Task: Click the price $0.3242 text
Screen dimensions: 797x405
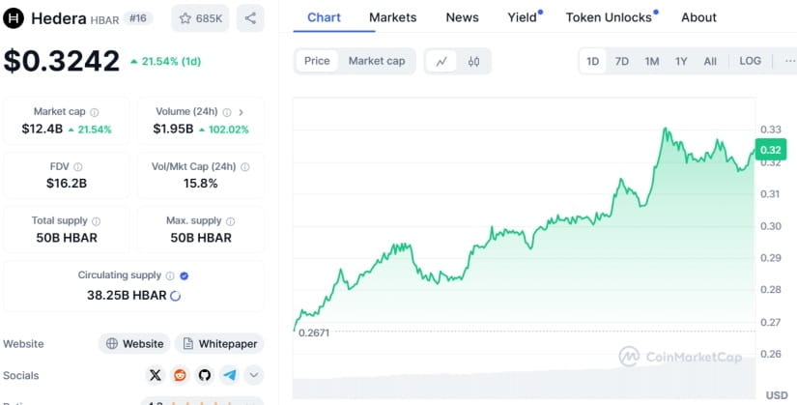Action: click(x=62, y=61)
